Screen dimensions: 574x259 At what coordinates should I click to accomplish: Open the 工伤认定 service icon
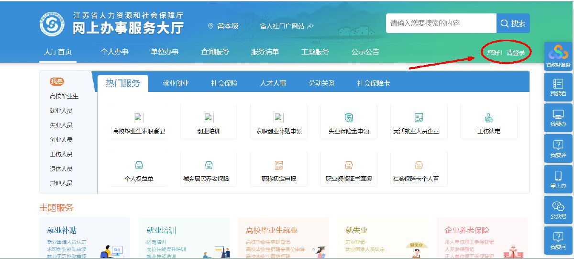pos(489,118)
